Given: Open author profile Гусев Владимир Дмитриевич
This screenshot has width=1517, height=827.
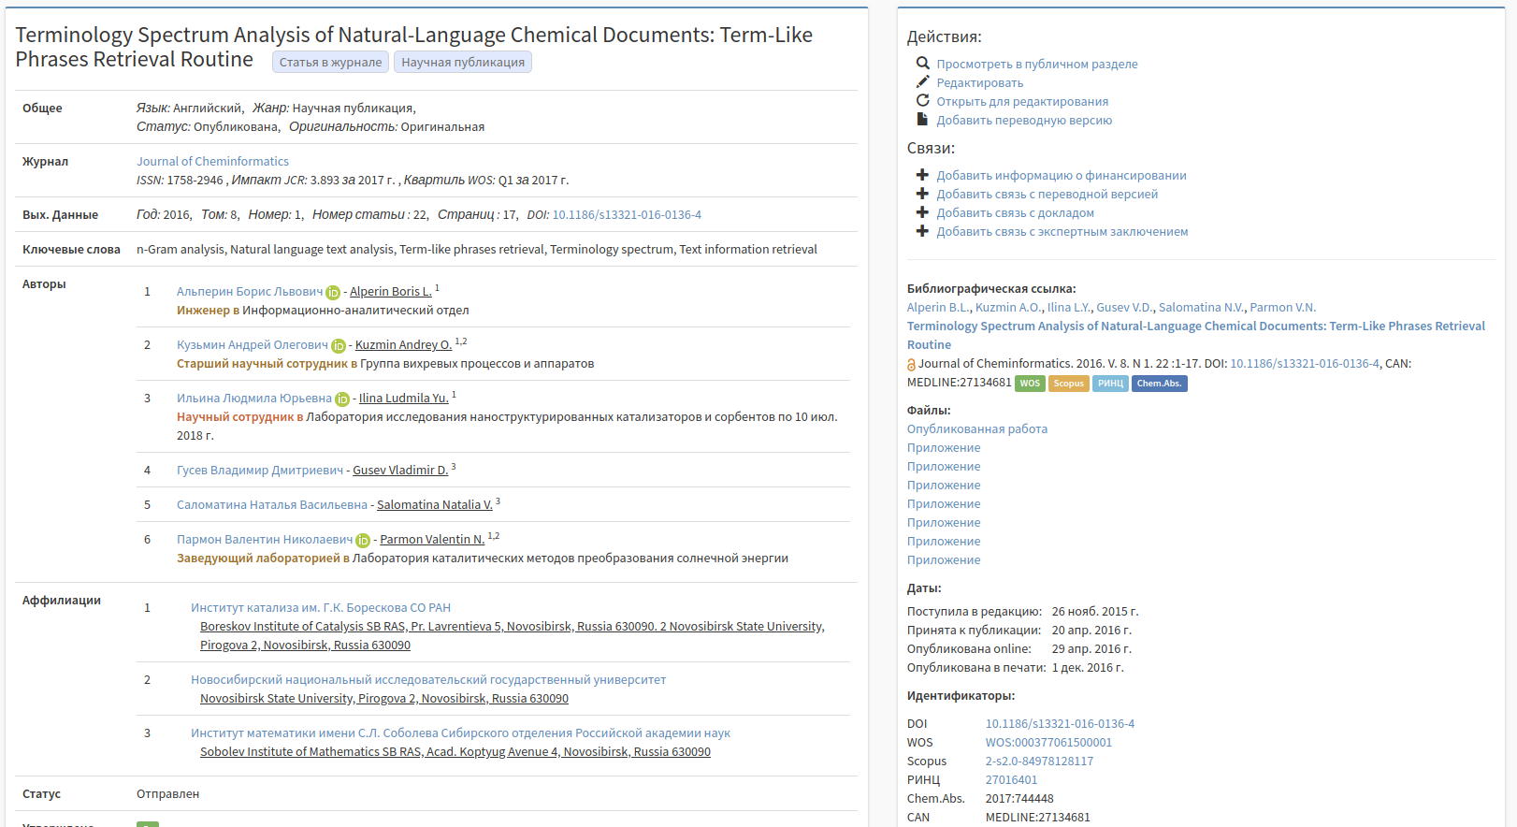Looking at the screenshot, I should pos(259,471).
